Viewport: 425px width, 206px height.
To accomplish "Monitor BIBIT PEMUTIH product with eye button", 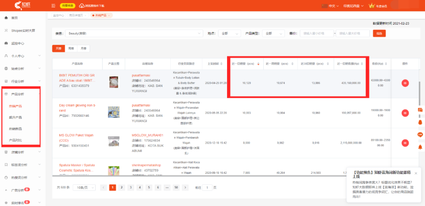I will (405, 83).
